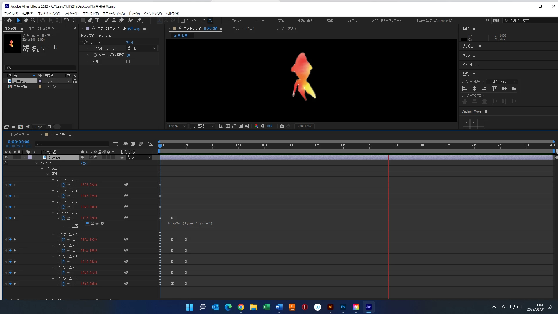Enable the 透明 checkbox in Effect Controls
The image size is (558, 314).
point(128,62)
